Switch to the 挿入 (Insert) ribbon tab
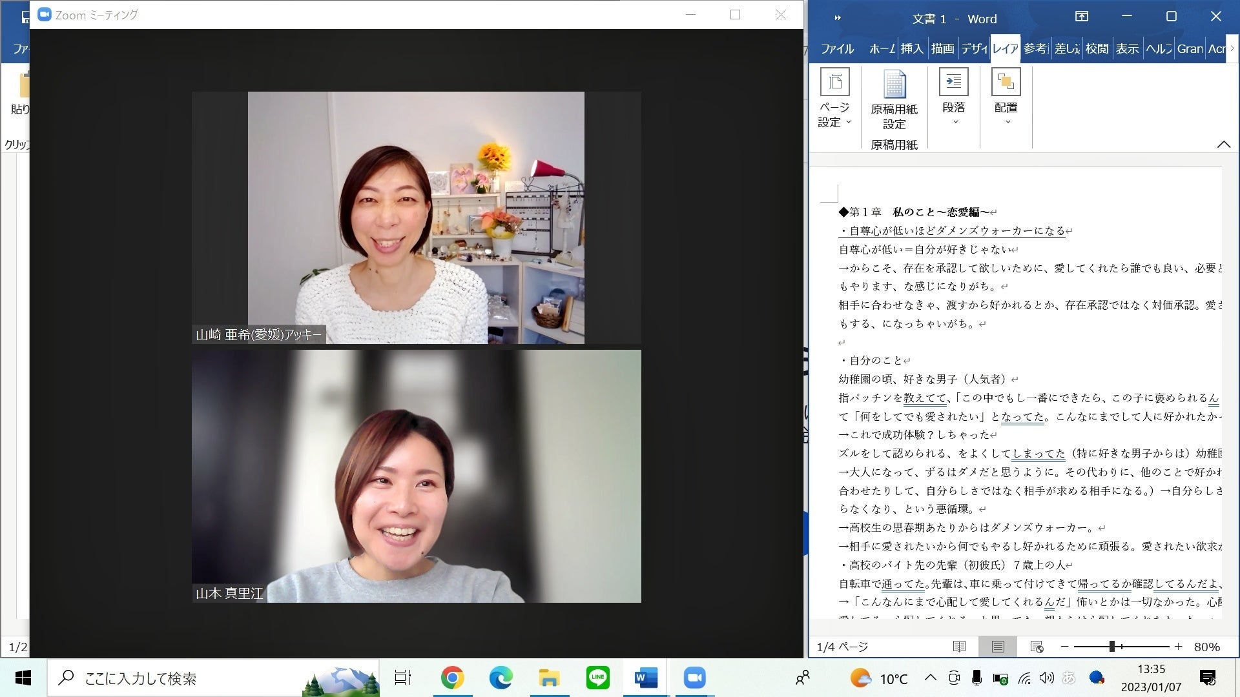Viewport: 1240px width, 697px height. pos(911,48)
